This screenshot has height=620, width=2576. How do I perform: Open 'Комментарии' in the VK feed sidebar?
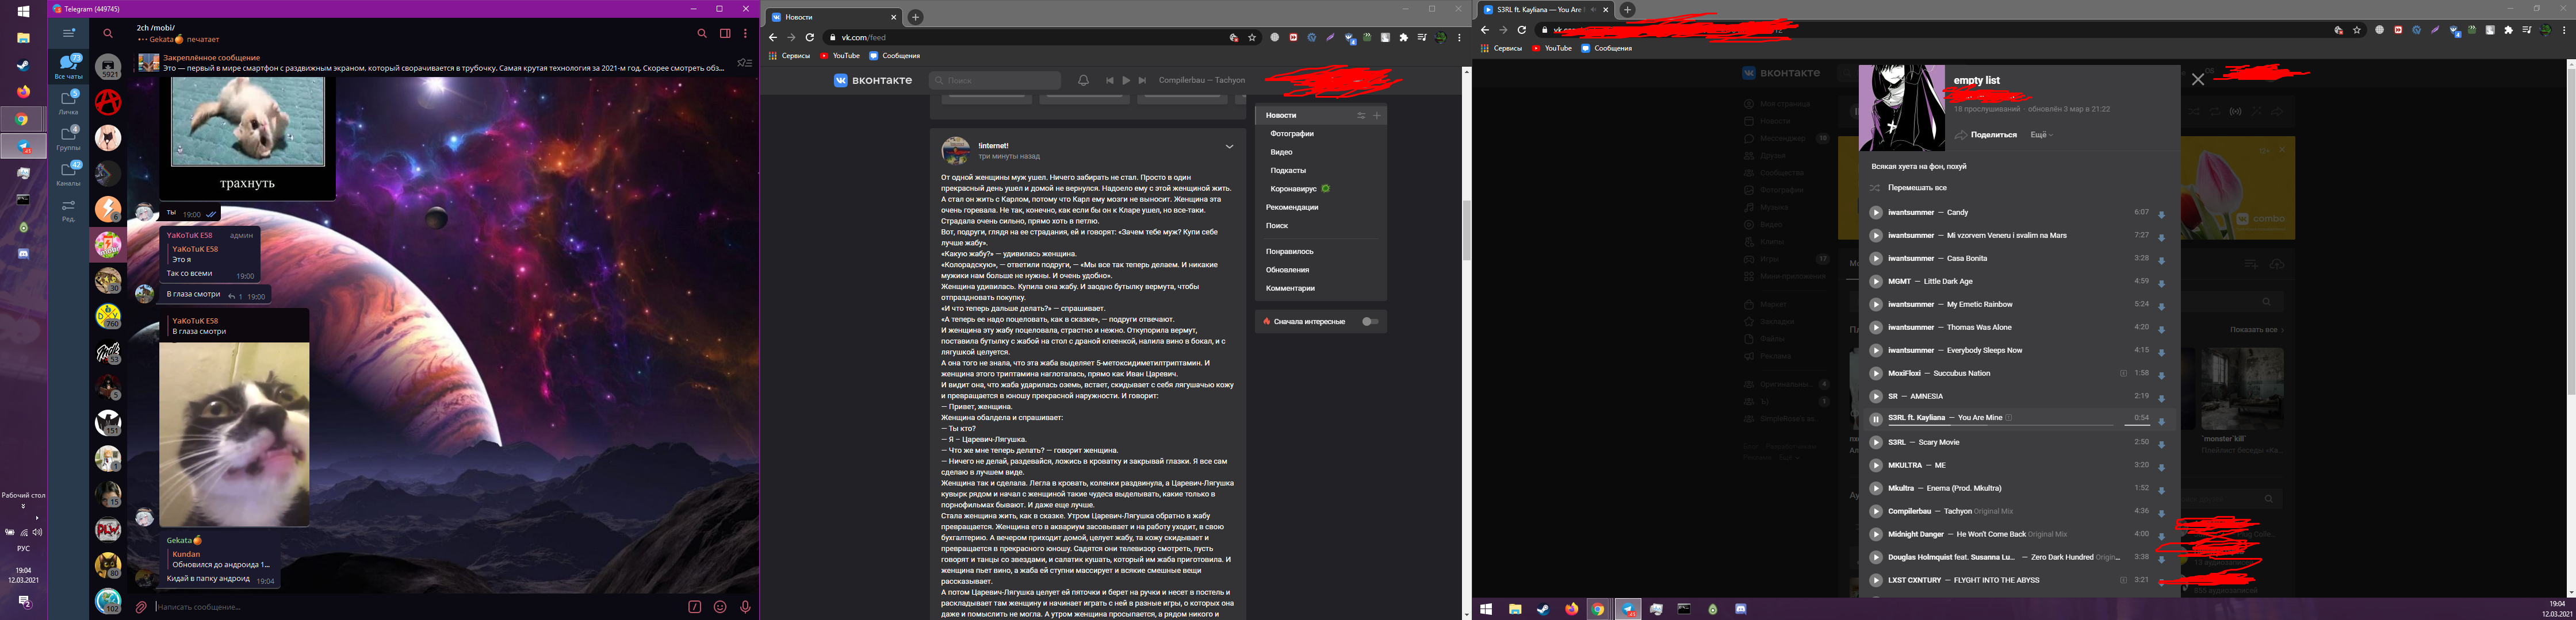coord(1290,288)
